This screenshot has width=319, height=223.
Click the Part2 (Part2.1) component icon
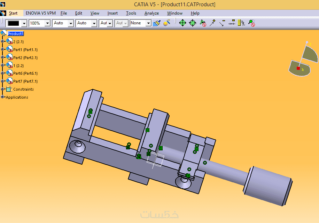coord(9,57)
